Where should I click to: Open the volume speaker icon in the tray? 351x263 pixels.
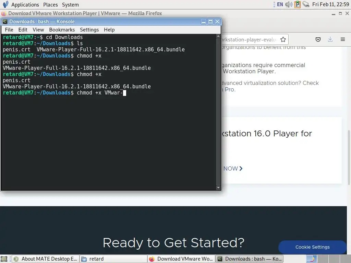click(289, 4)
